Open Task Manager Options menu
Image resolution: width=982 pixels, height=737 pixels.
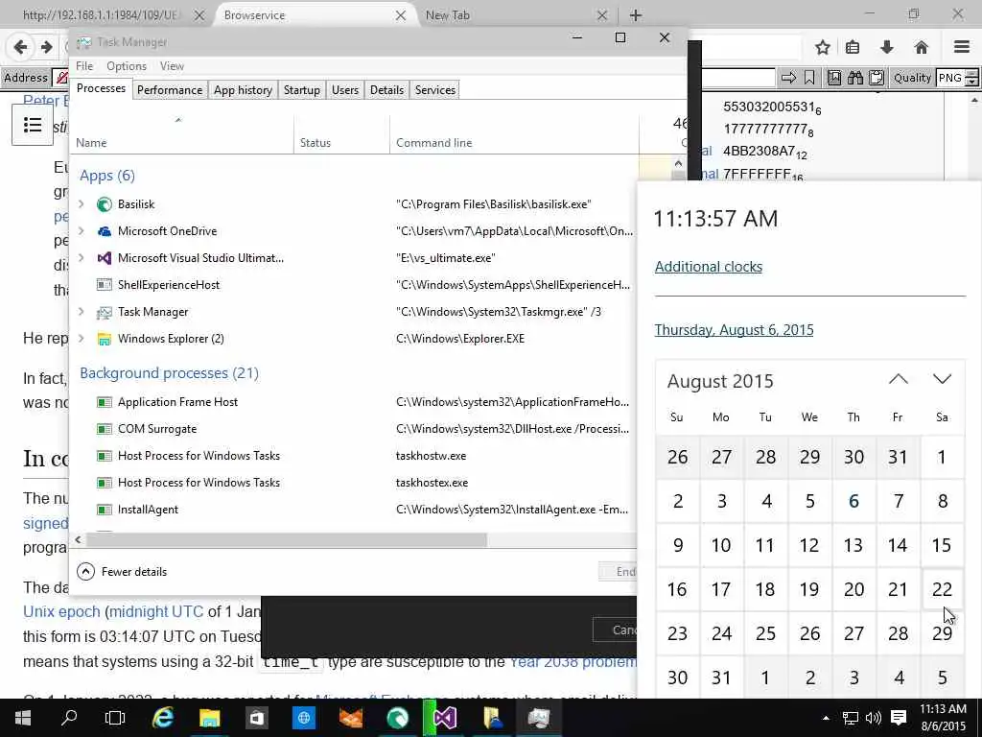(x=127, y=66)
